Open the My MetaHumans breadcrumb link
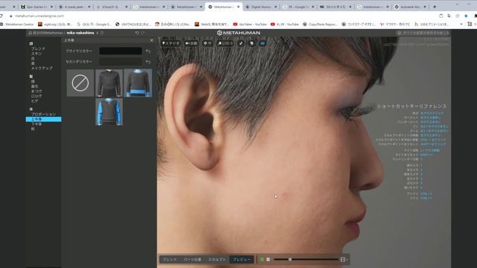The width and height of the screenshot is (477, 268). coord(46,33)
